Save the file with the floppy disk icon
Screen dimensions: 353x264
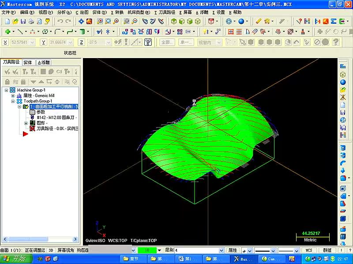coord(23,22)
